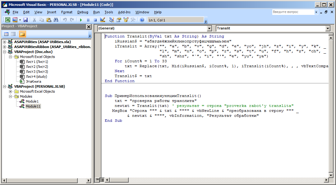Open the Translit procedure dropdown
Image resolution: width=336 pixels, height=185 pixels.
click(x=328, y=28)
